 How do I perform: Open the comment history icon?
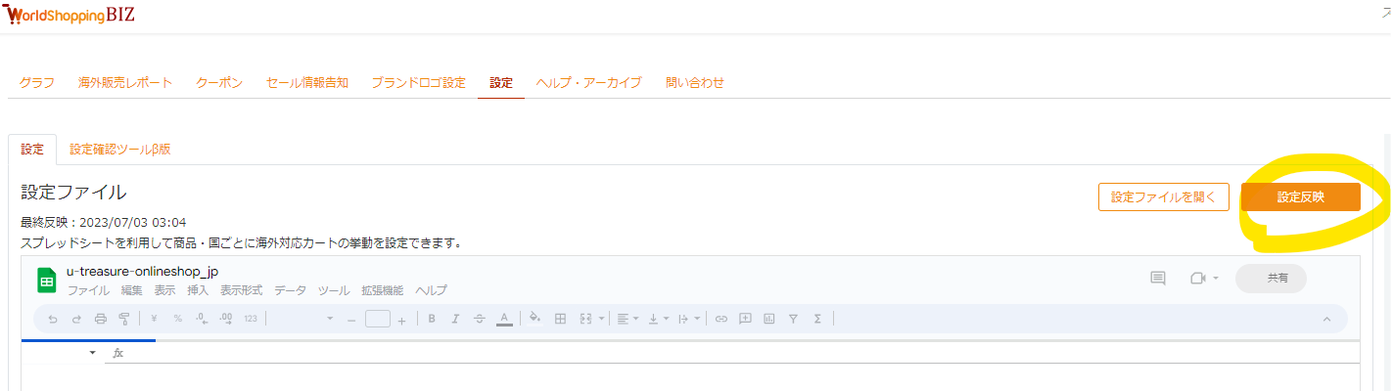(x=1157, y=279)
